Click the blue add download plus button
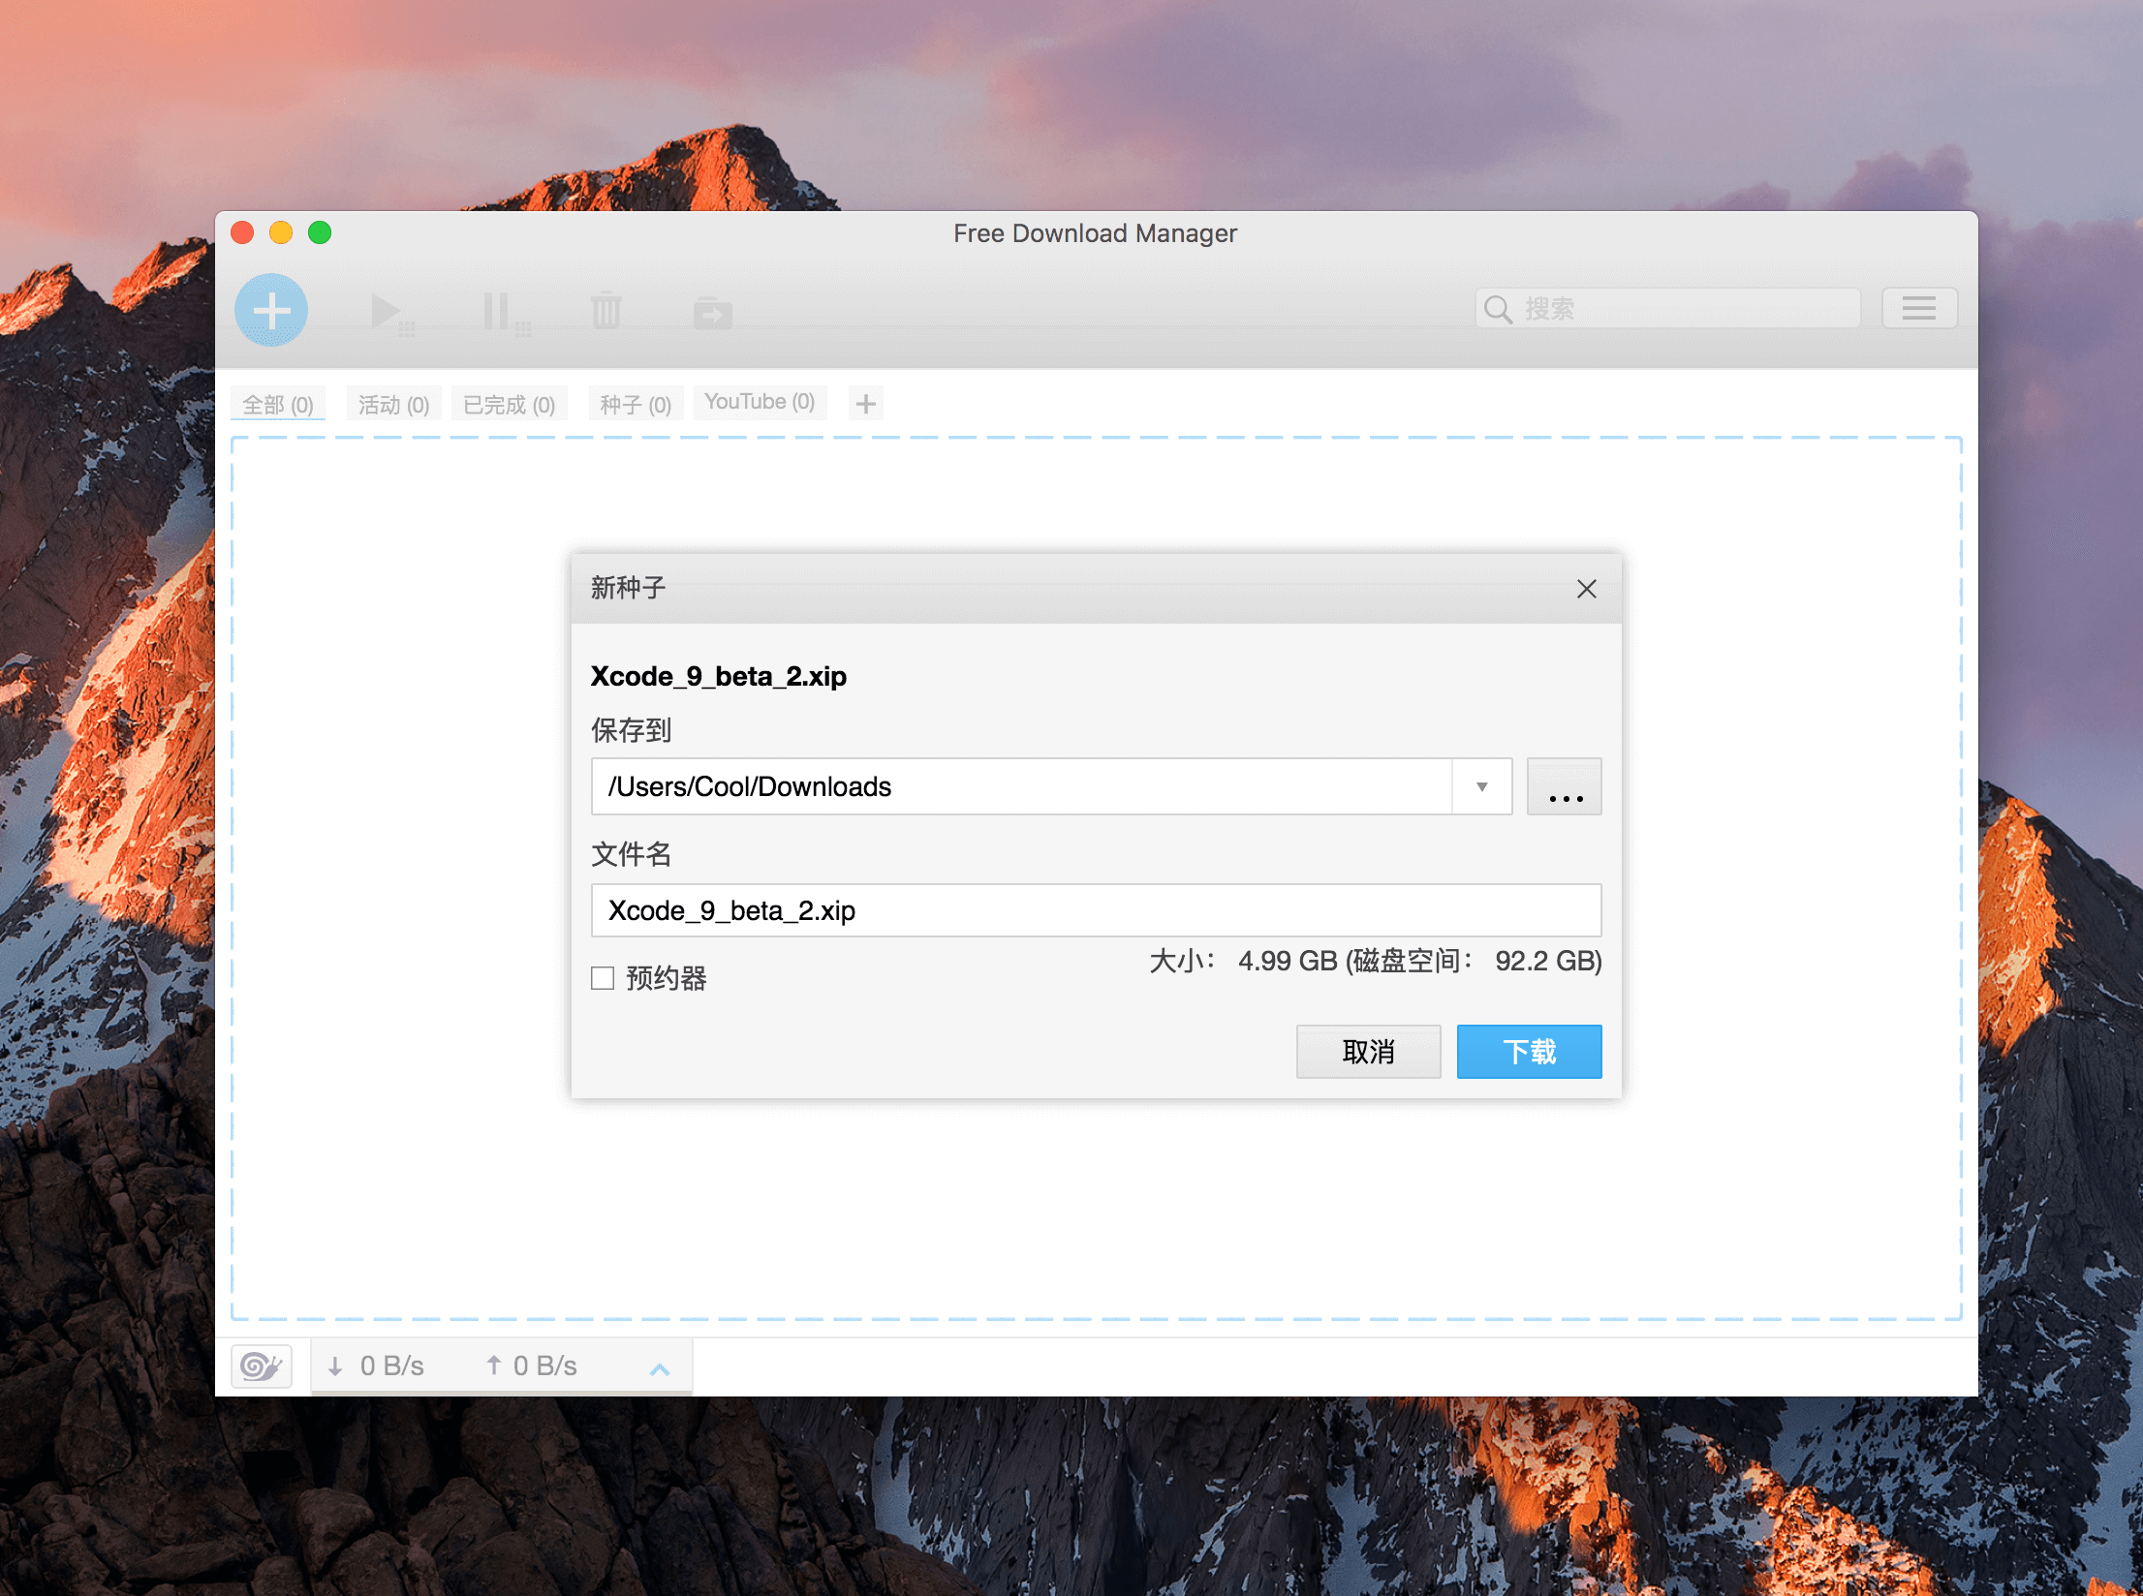Screen dimensions: 2143x1596 [x=271, y=311]
